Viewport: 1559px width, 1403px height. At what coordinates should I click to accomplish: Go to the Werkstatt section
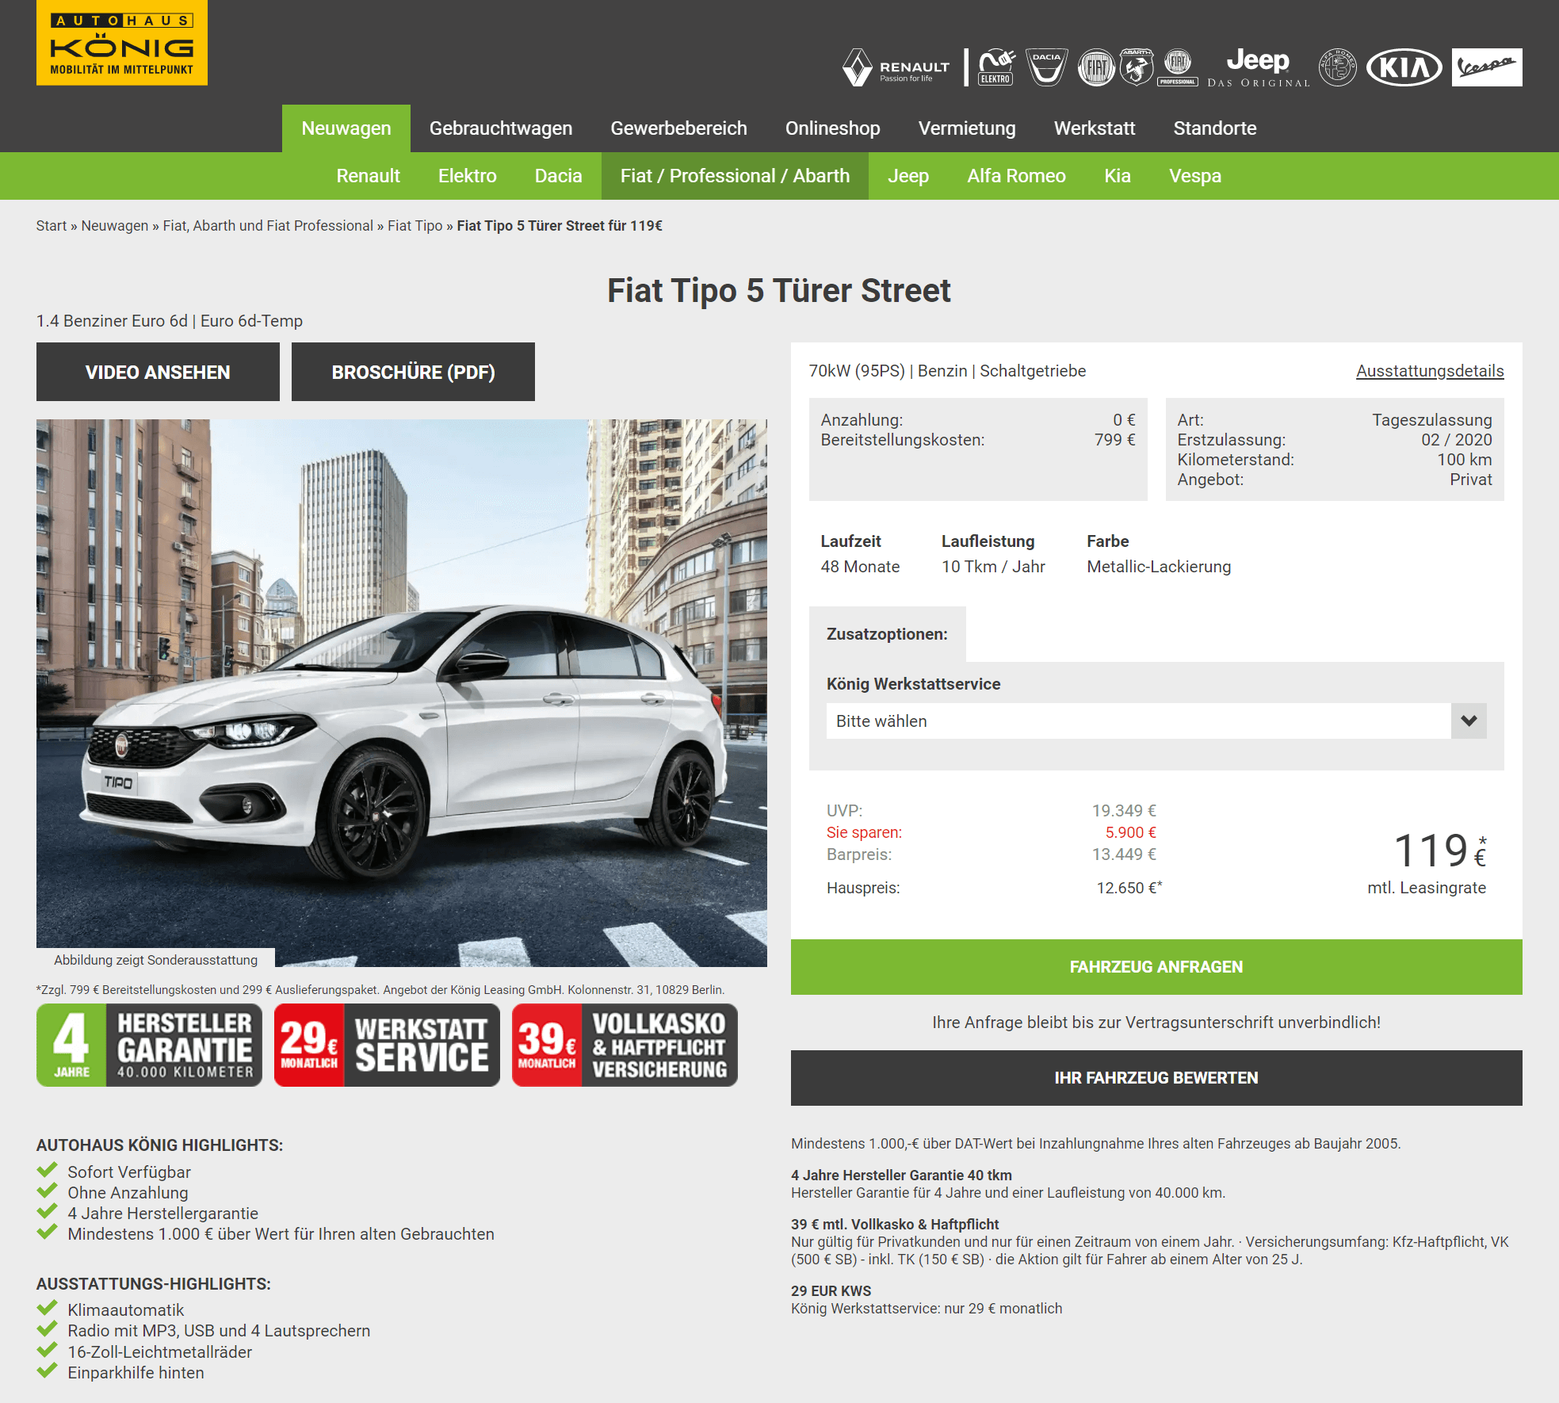coord(1095,128)
